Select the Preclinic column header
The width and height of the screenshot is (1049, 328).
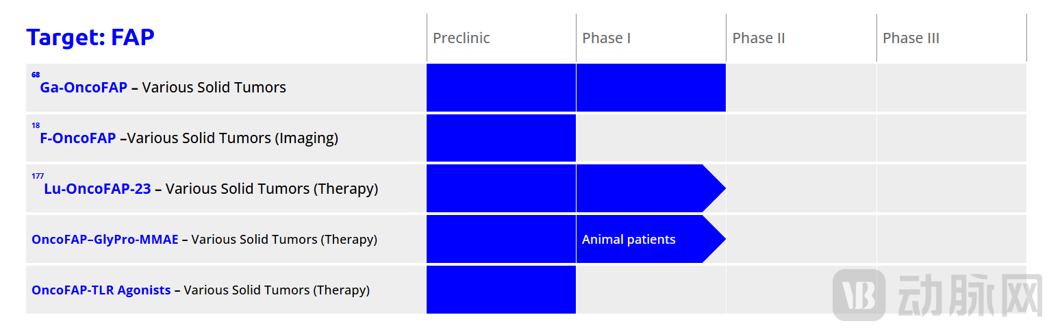pos(462,38)
